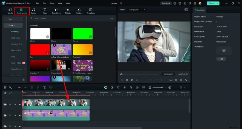The height and width of the screenshot is (129, 242).
Task: Click the Mark In brace icon
Action: click(152, 80)
